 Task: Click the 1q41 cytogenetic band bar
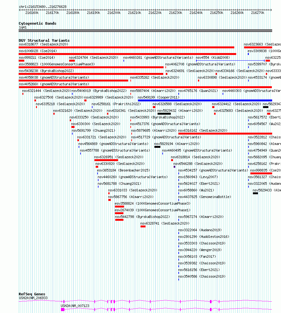point(145,31)
